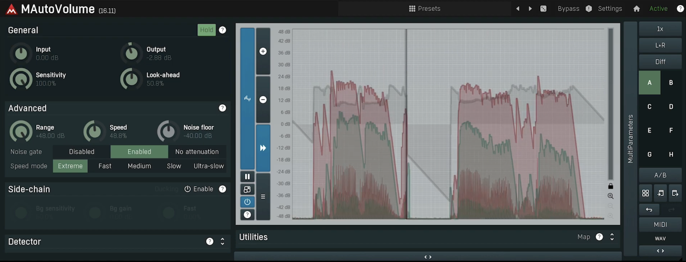The width and height of the screenshot is (686, 262).
Task: Click the graph's three-line menu button
Action: click(263, 196)
